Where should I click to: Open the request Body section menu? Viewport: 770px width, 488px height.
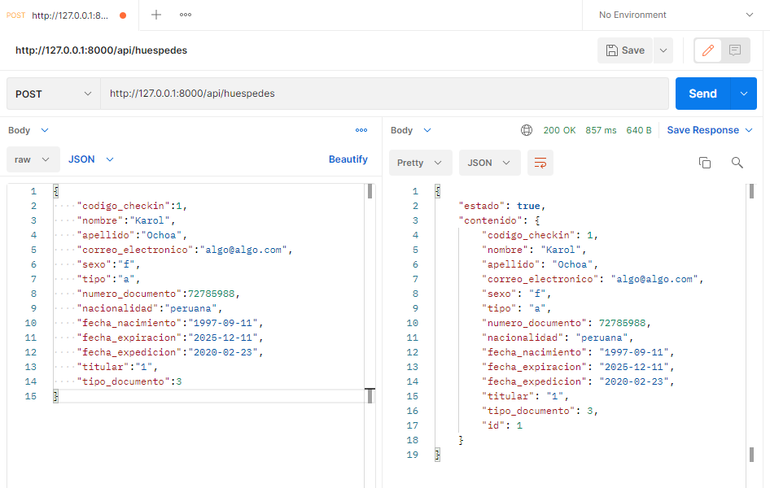(x=28, y=130)
